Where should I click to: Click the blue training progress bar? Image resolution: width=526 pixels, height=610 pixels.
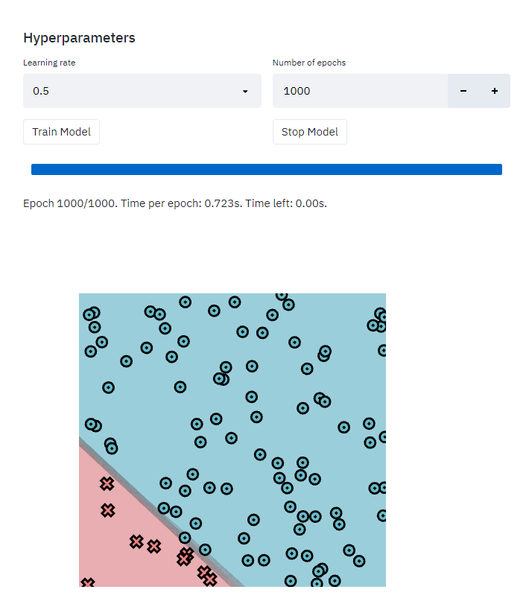click(x=266, y=169)
